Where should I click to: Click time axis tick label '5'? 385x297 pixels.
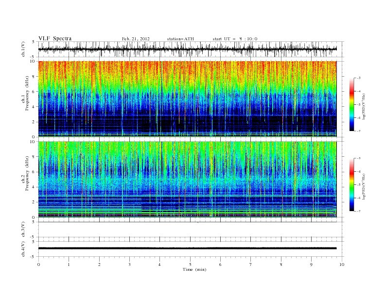[190, 264]
